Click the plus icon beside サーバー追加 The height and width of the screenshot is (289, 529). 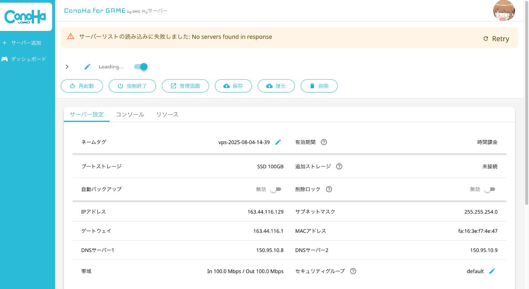pos(5,43)
